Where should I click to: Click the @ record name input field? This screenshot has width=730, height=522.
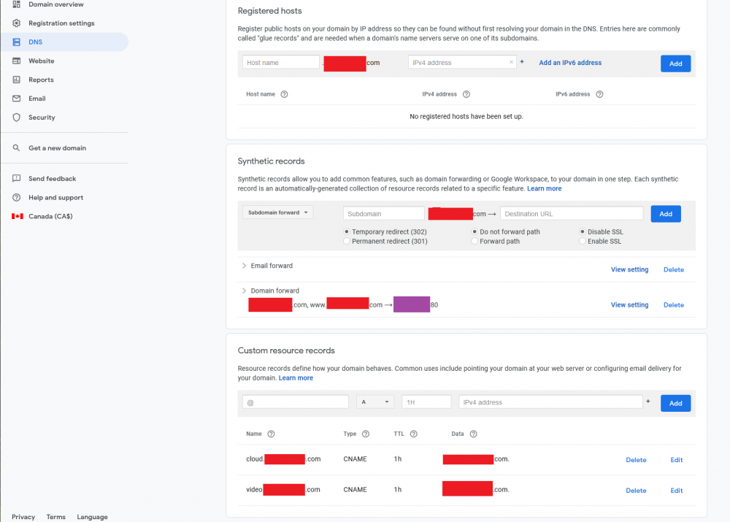(x=296, y=402)
